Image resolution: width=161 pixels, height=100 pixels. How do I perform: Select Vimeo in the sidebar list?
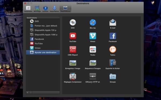(x=43, y=48)
